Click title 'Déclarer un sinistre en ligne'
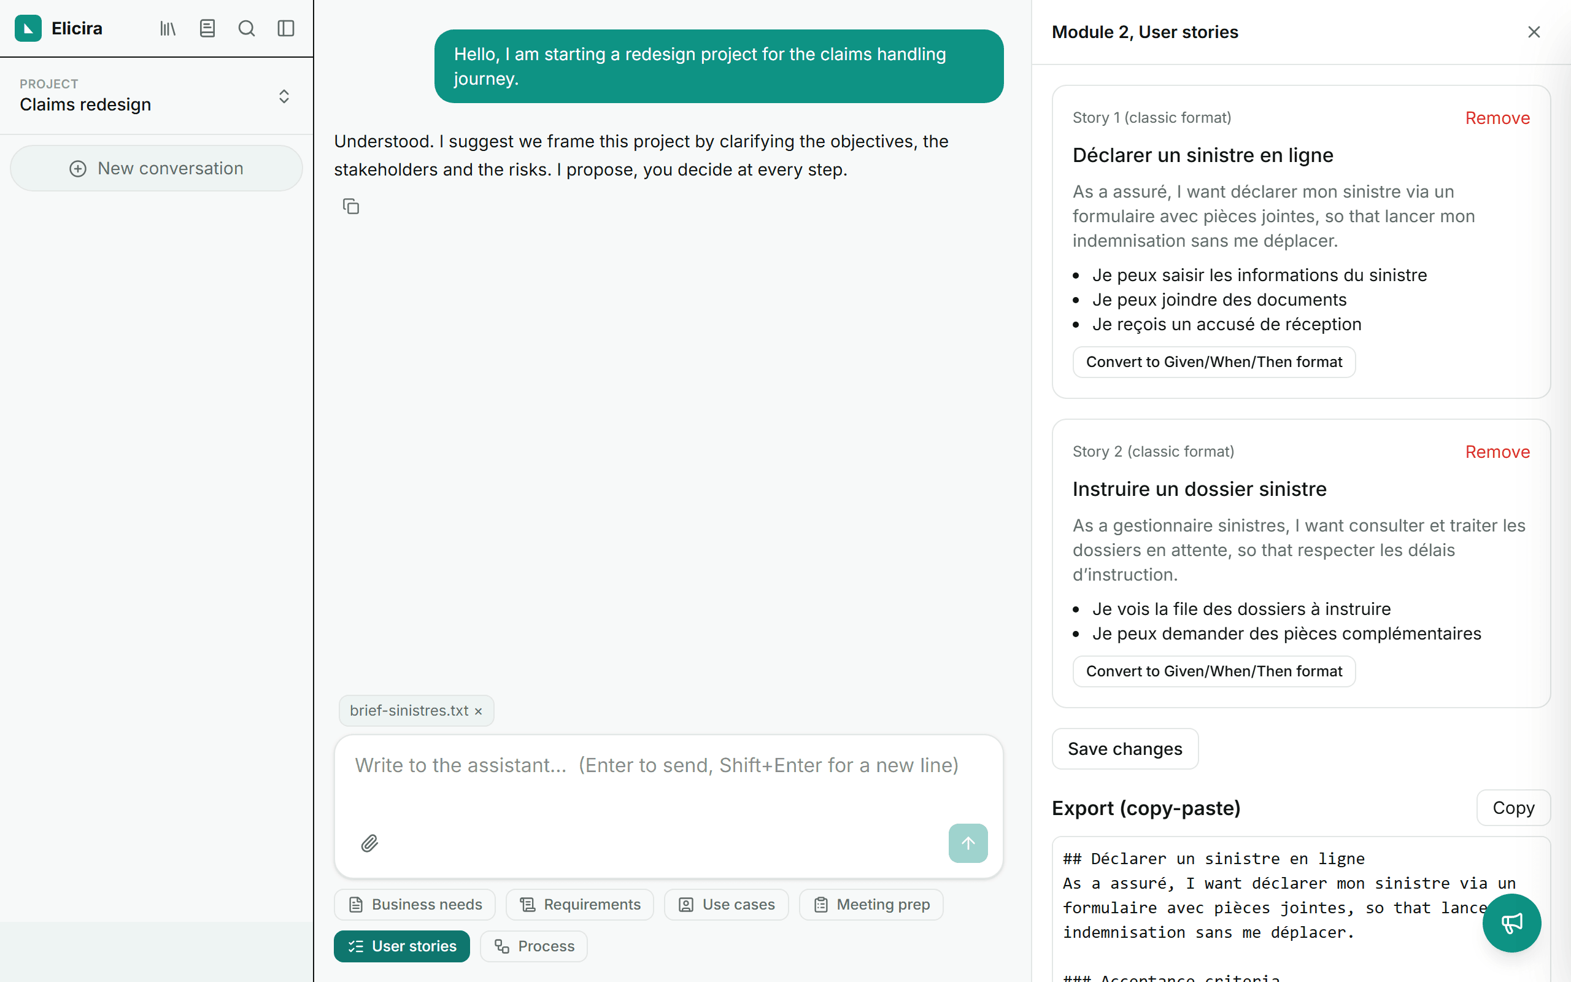1571x982 pixels. 1202,155
